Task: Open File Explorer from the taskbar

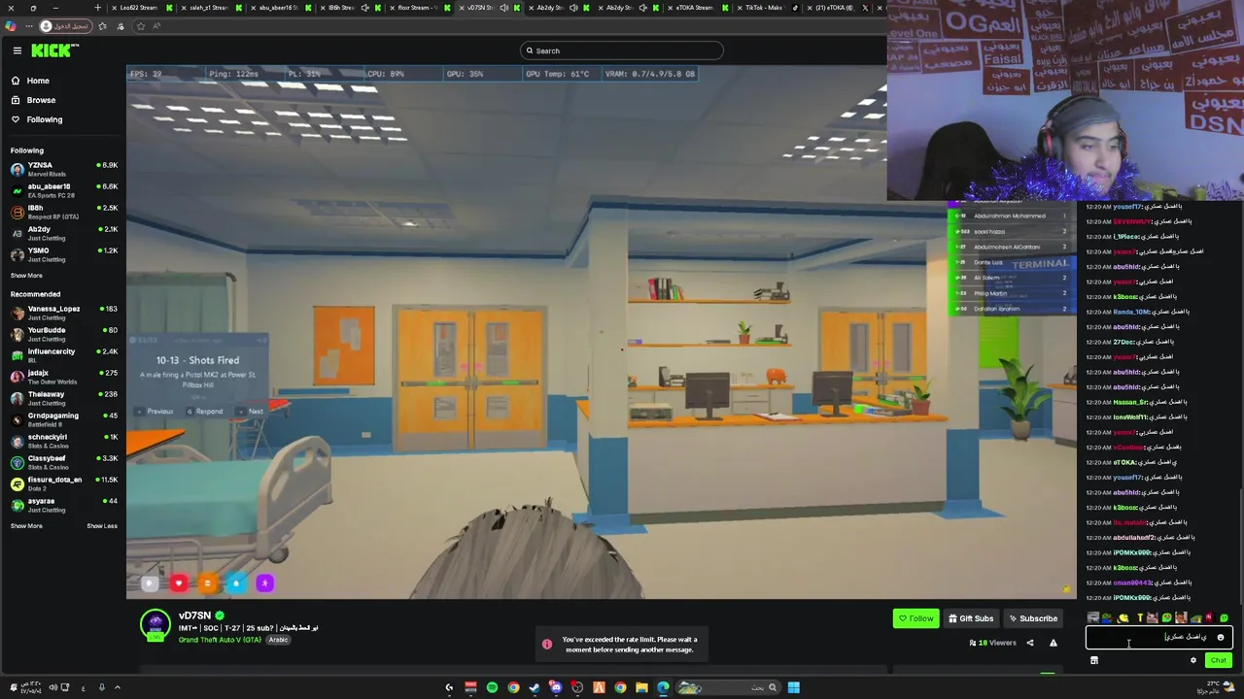Action: click(x=641, y=688)
